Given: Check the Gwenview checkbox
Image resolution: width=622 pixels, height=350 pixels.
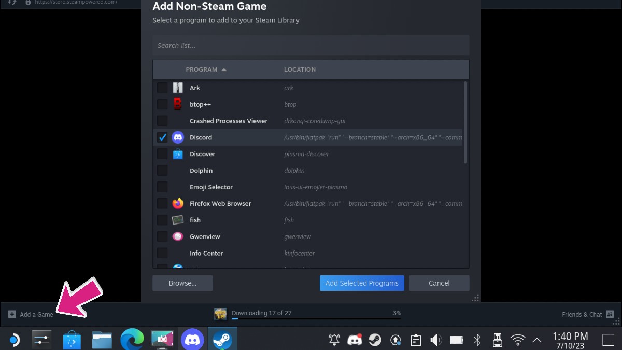Looking at the screenshot, I should coord(162,236).
